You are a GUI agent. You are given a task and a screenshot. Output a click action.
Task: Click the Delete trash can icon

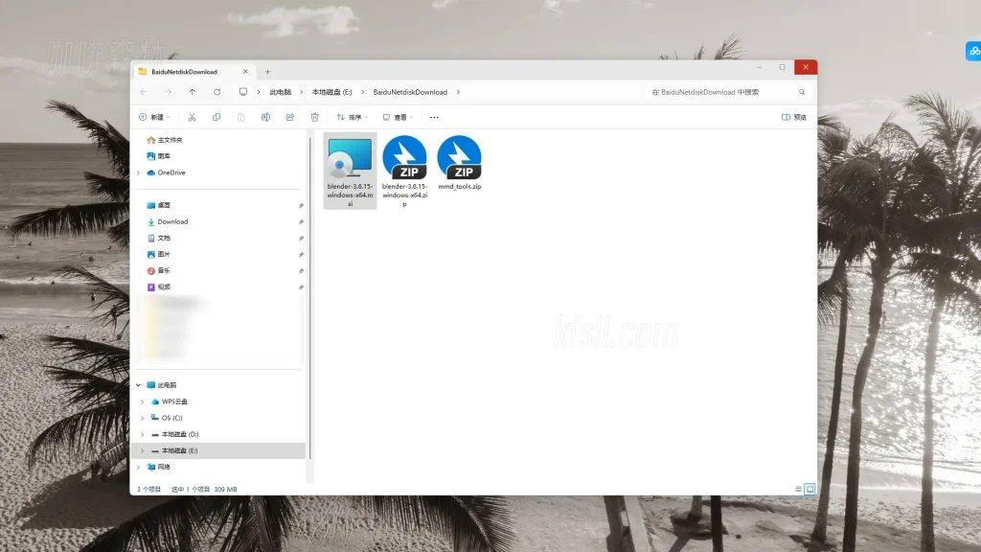tap(314, 117)
